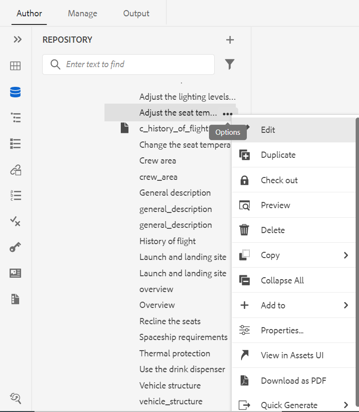Open the Thermal protection topic

174,353
